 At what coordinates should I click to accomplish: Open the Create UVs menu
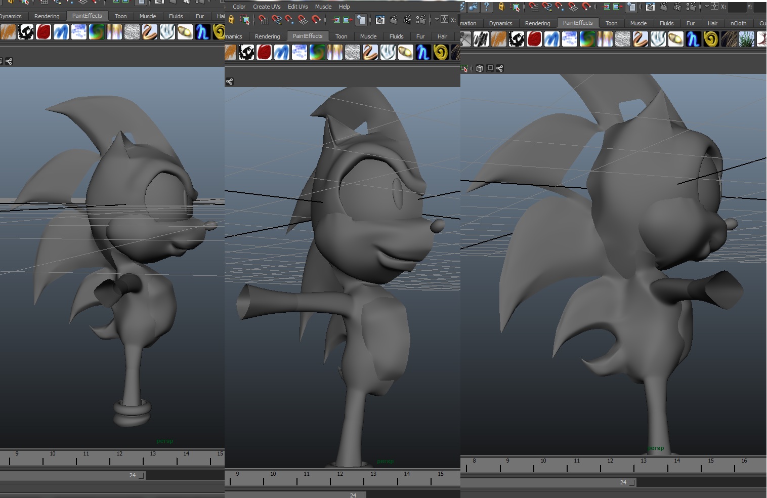pyautogui.click(x=266, y=7)
